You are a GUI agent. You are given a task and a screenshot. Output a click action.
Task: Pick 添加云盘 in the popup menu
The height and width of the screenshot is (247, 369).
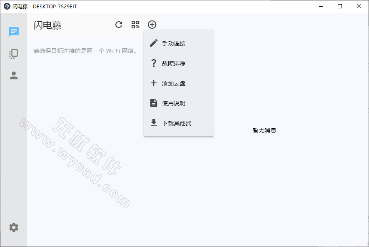179,83
